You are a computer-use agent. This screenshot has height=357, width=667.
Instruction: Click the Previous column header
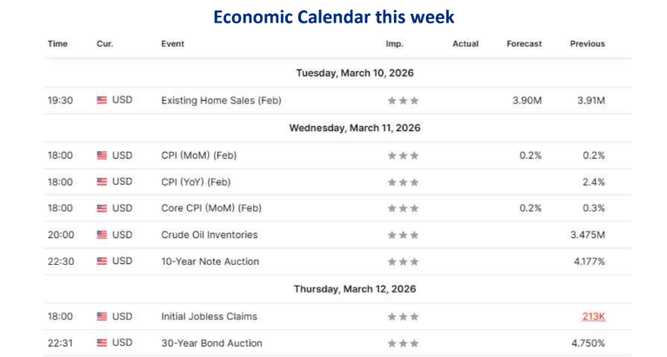[588, 43]
